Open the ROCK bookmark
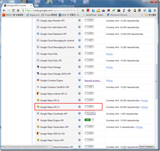The width and height of the screenshot is (160, 151). coord(13,15)
